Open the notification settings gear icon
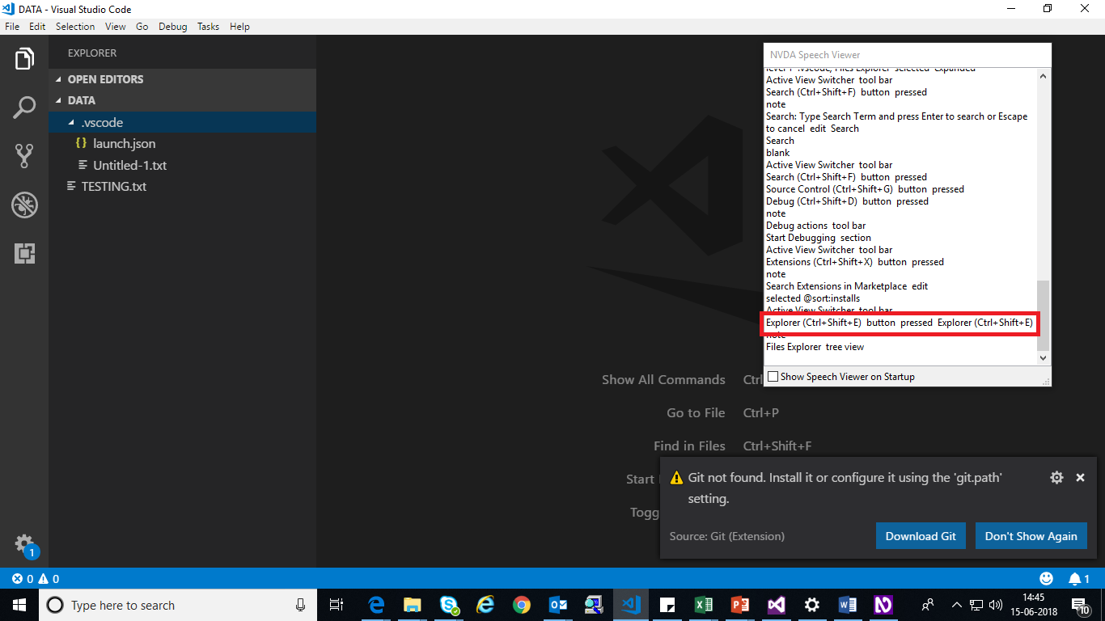This screenshot has height=621, width=1105. 1056,478
